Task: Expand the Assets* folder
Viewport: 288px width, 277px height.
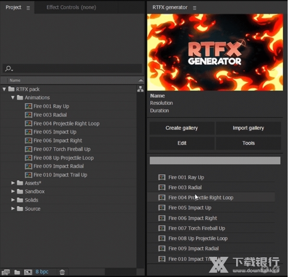Action: click(12, 183)
